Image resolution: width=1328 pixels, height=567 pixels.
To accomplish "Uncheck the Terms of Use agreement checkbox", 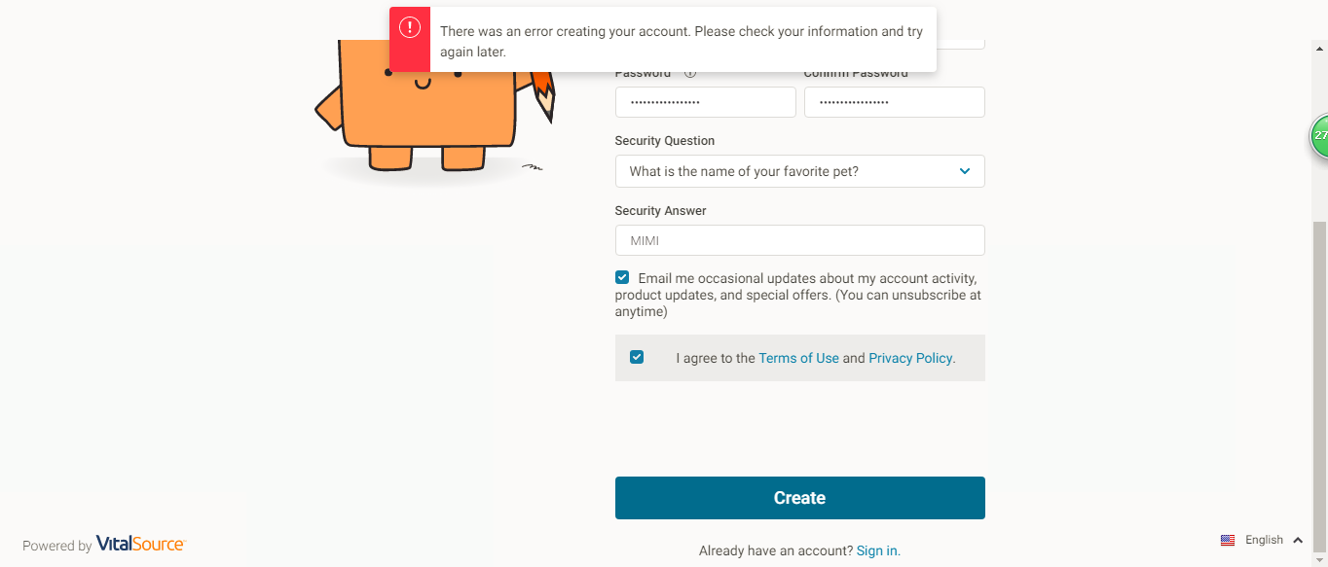I will pyautogui.click(x=637, y=357).
